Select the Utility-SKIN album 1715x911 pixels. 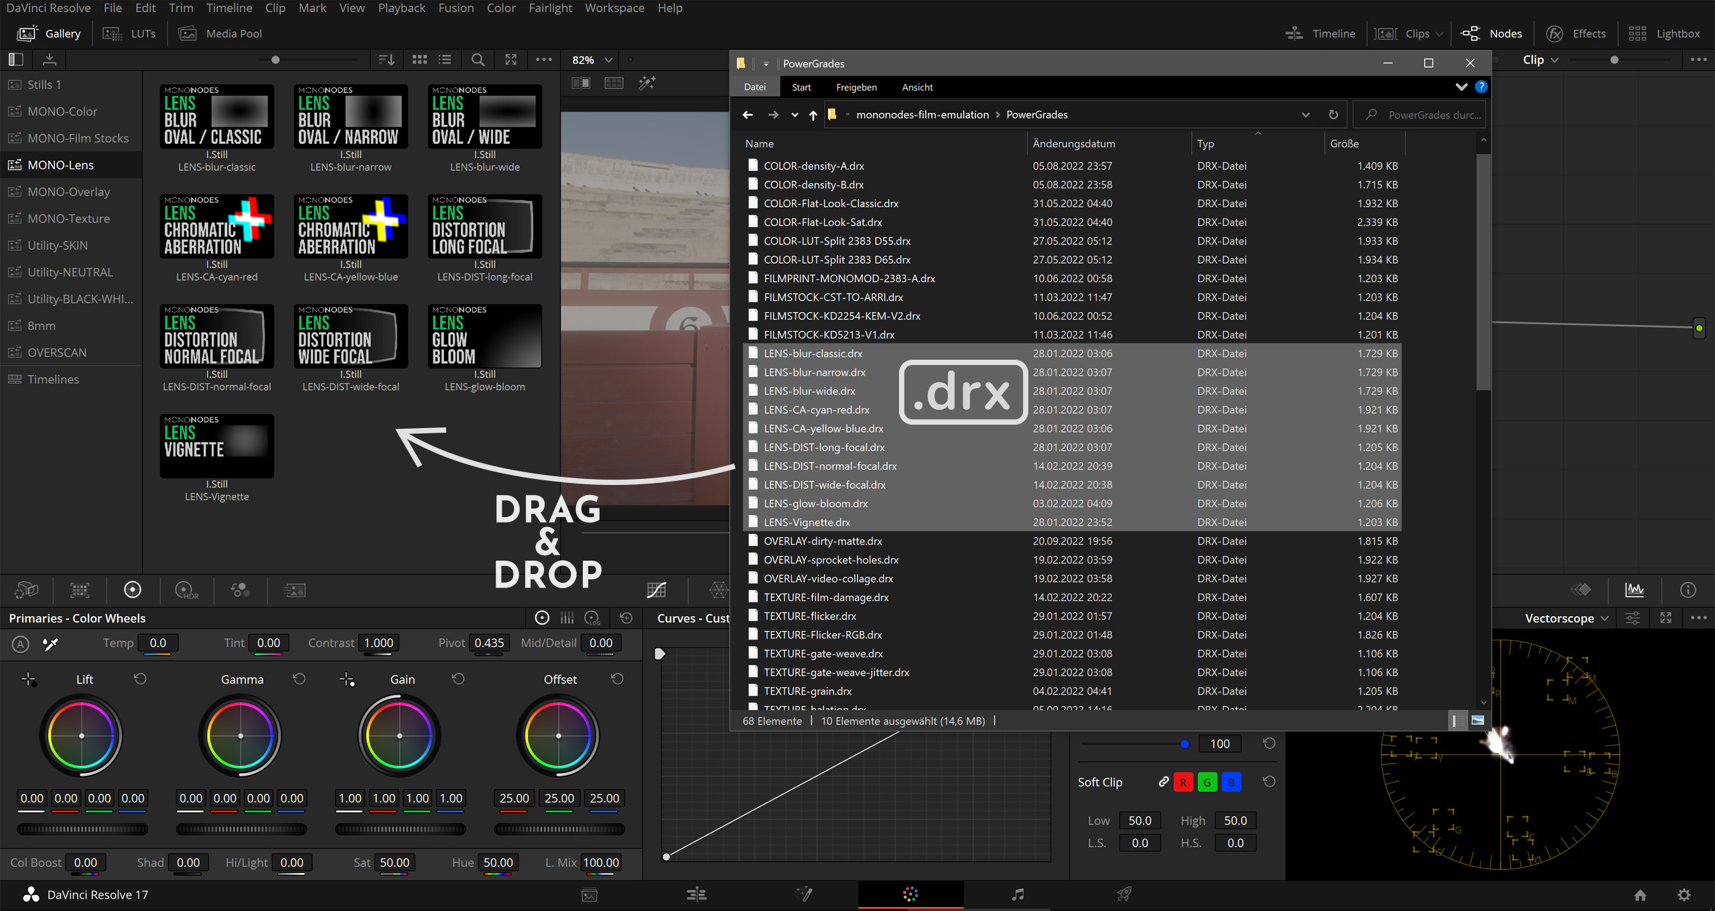(71, 245)
